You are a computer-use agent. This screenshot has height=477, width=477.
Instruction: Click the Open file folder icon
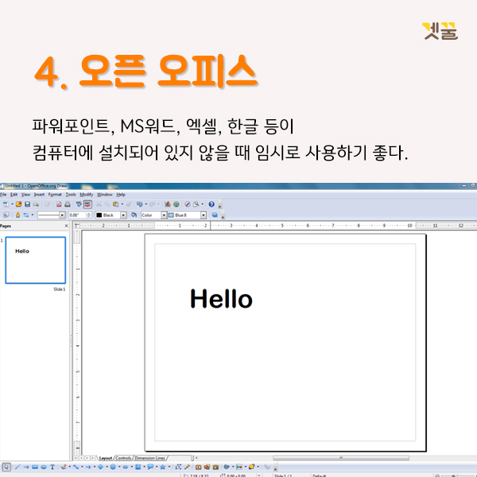pyautogui.click(x=19, y=204)
